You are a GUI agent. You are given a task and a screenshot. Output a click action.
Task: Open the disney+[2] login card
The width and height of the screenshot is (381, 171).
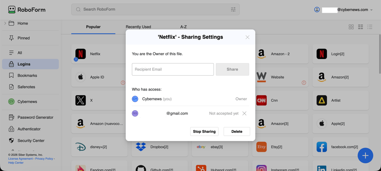[x=99, y=147]
